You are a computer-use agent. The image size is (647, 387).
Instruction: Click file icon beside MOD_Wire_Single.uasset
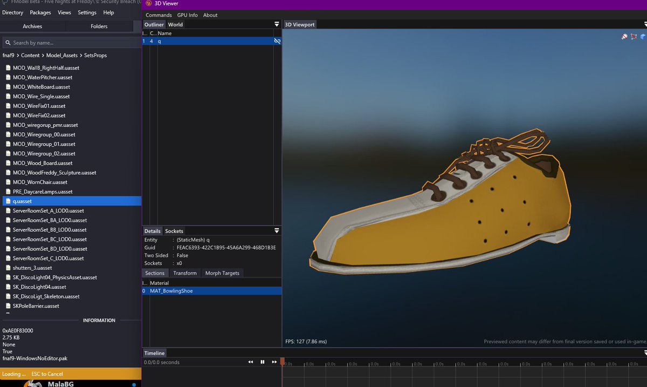8,97
